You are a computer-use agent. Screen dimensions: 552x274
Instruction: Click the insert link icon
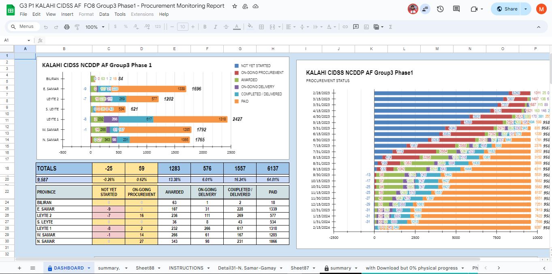pyautogui.click(x=345, y=27)
